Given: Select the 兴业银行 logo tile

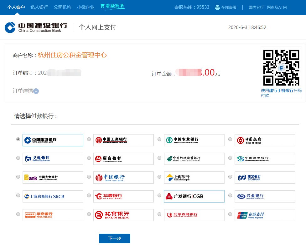Looking at the screenshot, I should coord(265,196).
